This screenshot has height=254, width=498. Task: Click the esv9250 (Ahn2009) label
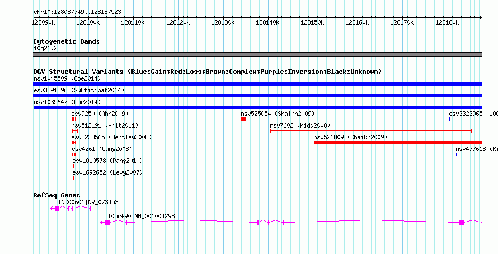click(x=100, y=114)
